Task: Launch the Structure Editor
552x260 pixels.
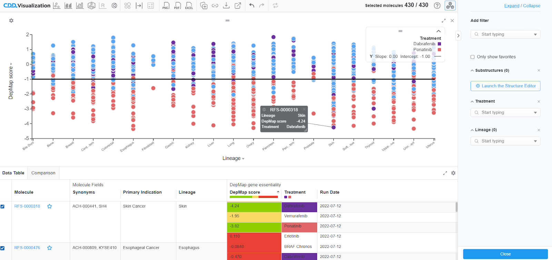Action: point(505,86)
